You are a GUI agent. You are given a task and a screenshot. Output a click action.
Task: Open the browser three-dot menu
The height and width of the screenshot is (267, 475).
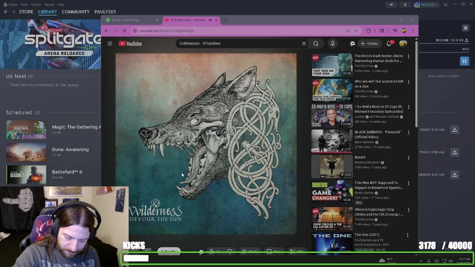(412, 31)
